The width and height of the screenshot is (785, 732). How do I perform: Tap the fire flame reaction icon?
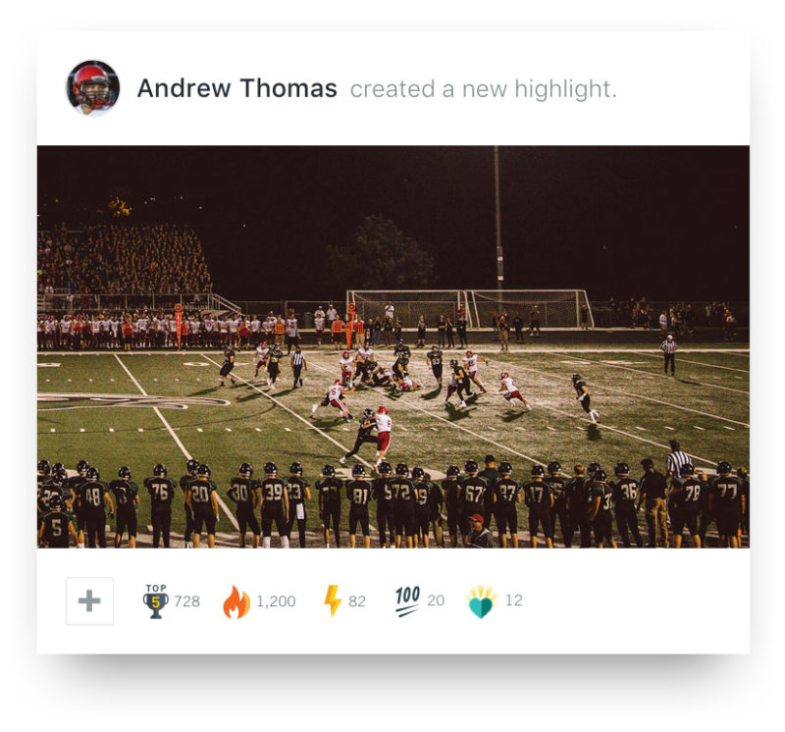(236, 602)
